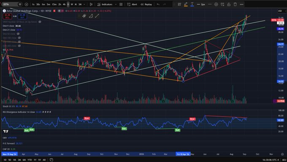This screenshot has width=287, height=162.
Task: Set the chart range to 5Y
Action: click(39, 160)
